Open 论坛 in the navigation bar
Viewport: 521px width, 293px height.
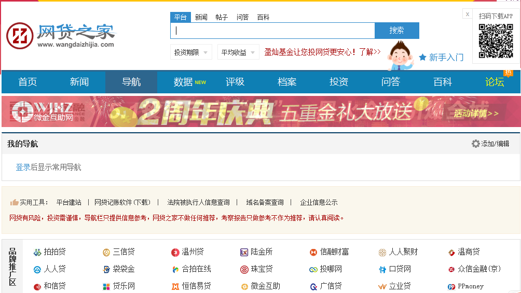coord(495,82)
